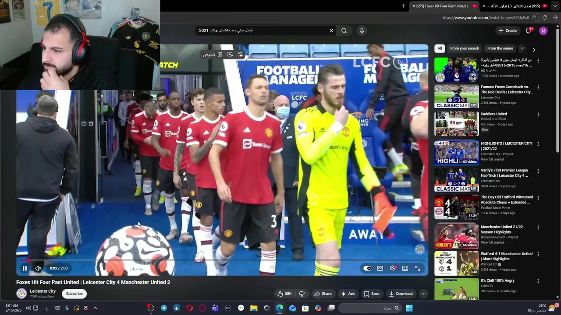Show hidden system tray icons

pos(95,308)
